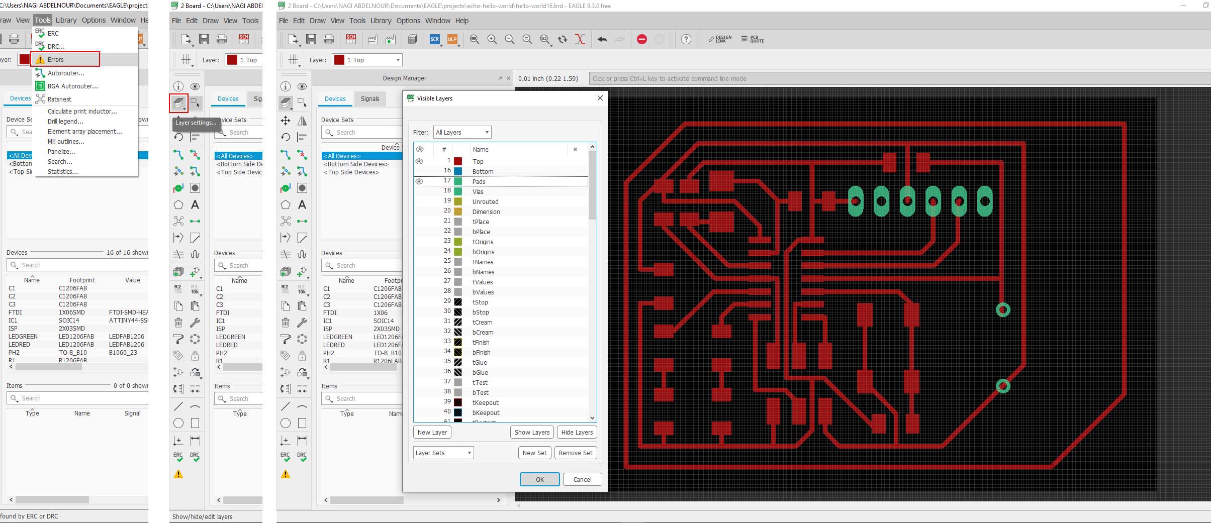Select the Rectangle tool in the right window palette

coord(302,423)
